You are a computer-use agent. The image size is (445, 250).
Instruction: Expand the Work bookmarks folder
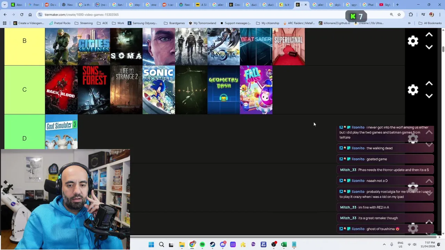tap(118, 23)
